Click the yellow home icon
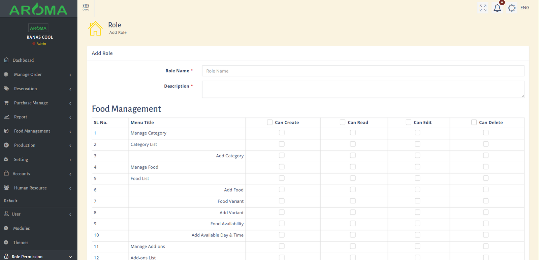539x260 pixels. pyautogui.click(x=95, y=28)
